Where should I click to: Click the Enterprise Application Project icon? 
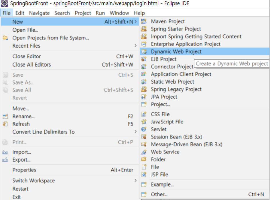144,44
